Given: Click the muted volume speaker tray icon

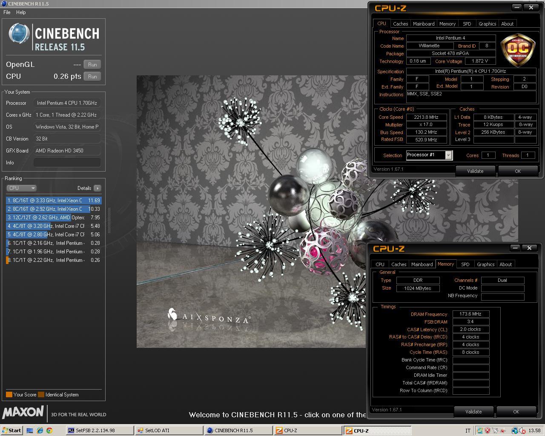Looking at the screenshot, I should [522, 430].
